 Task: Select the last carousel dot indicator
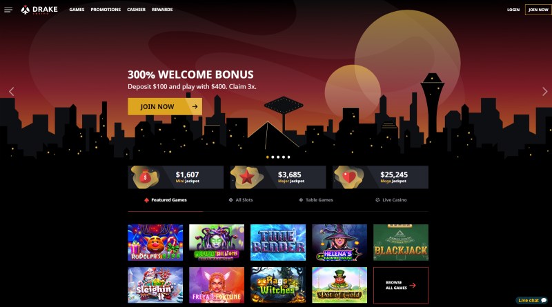point(288,157)
